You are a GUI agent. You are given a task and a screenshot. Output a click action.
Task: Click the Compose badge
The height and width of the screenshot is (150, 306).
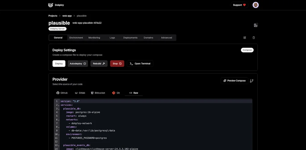click(x=247, y=50)
